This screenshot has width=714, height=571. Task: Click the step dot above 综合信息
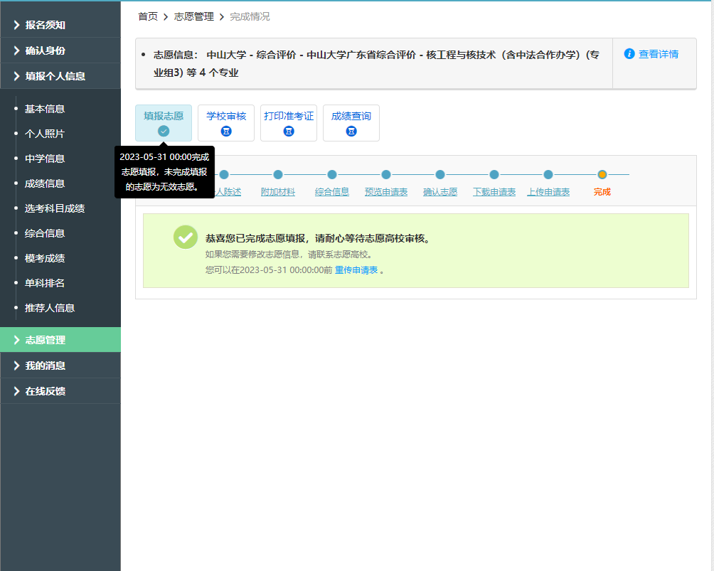coord(332,174)
